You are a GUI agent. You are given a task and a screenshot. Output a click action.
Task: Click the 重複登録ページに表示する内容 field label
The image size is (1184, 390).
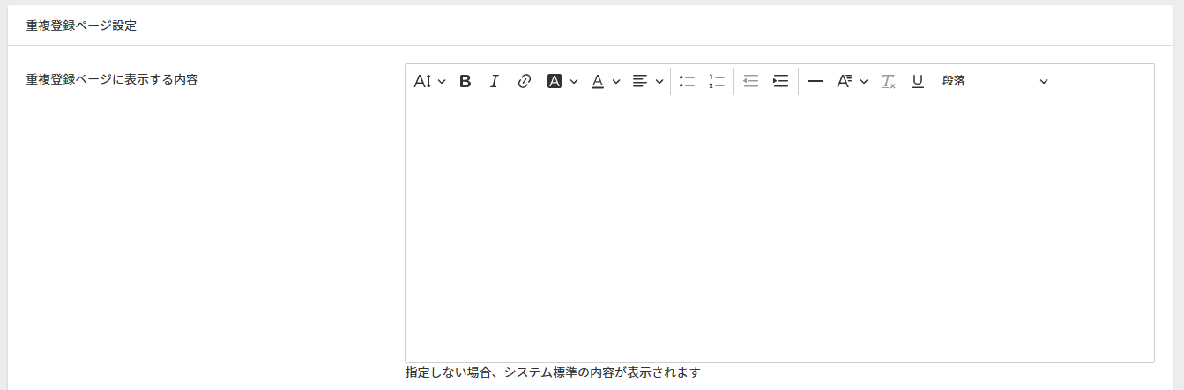112,79
